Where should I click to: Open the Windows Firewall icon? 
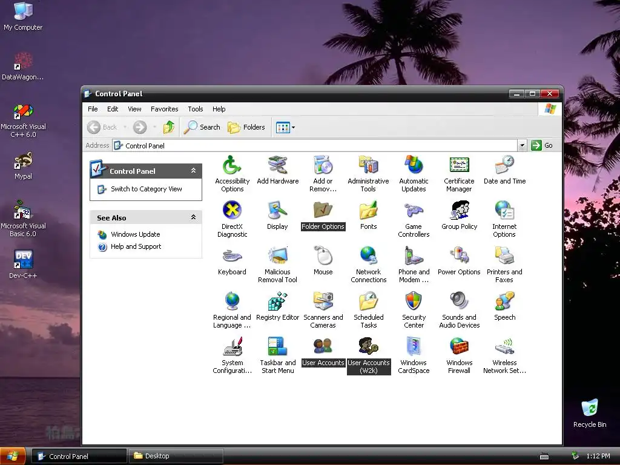(459, 355)
